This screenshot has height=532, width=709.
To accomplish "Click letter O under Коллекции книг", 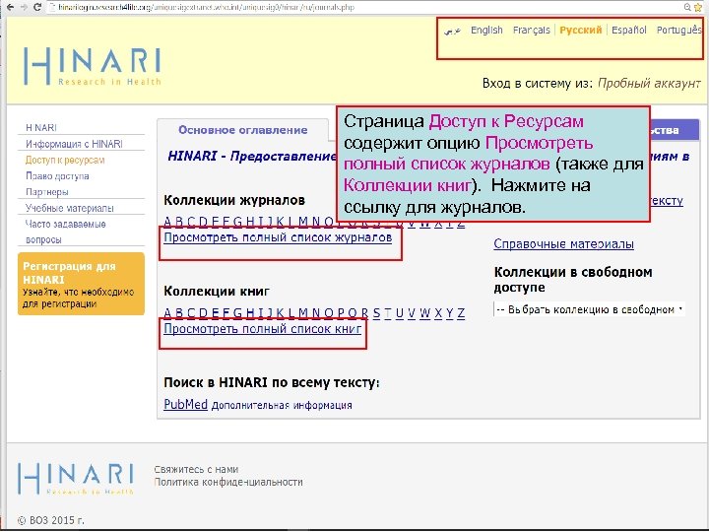I will [x=329, y=313].
